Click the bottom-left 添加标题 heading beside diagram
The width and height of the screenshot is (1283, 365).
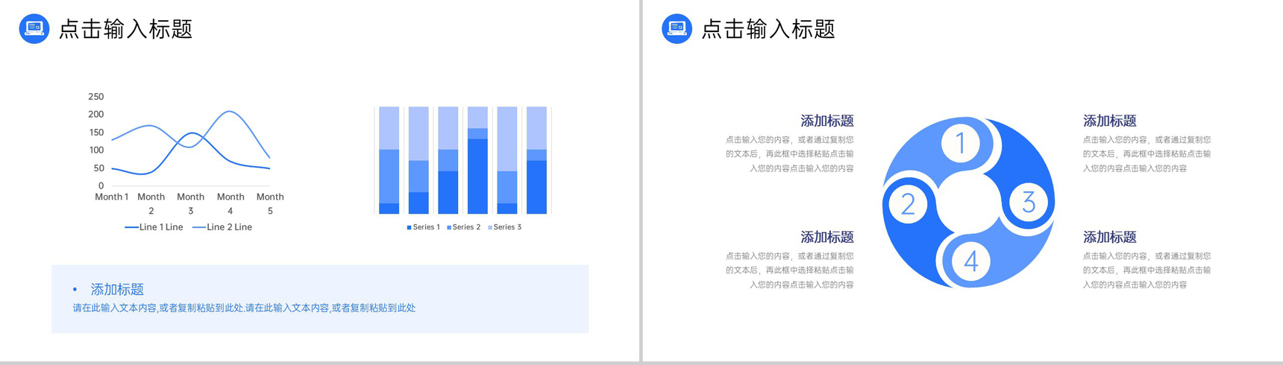pos(826,237)
